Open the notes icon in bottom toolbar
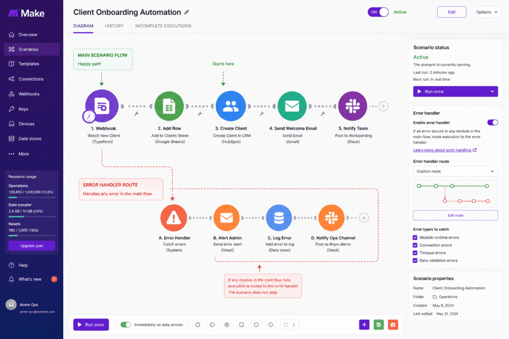The image size is (509, 339). pos(242,325)
